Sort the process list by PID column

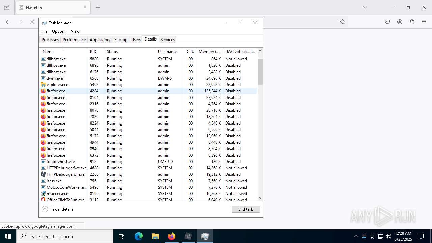(x=96, y=51)
